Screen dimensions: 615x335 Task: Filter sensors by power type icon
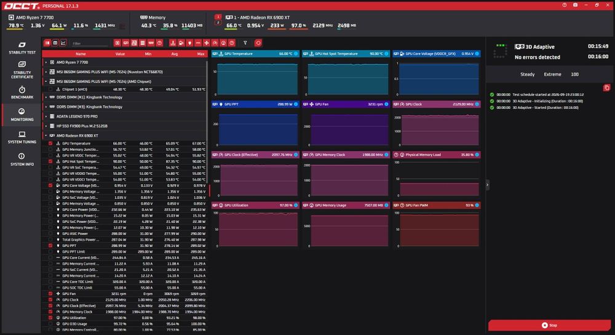pos(189,43)
